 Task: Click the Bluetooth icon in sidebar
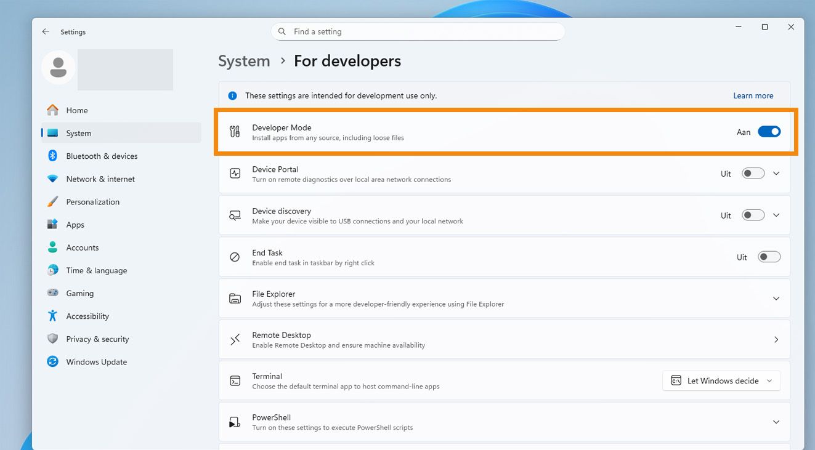(53, 156)
